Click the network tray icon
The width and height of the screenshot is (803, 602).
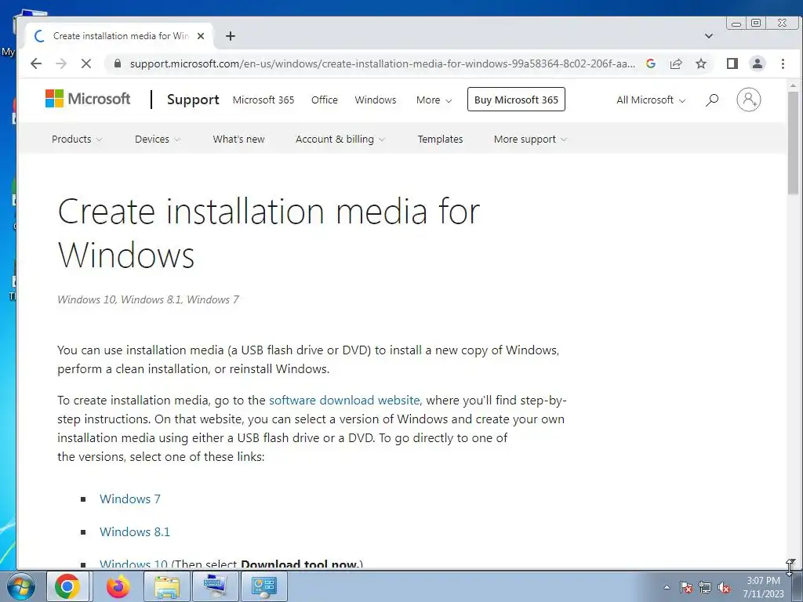coord(705,587)
